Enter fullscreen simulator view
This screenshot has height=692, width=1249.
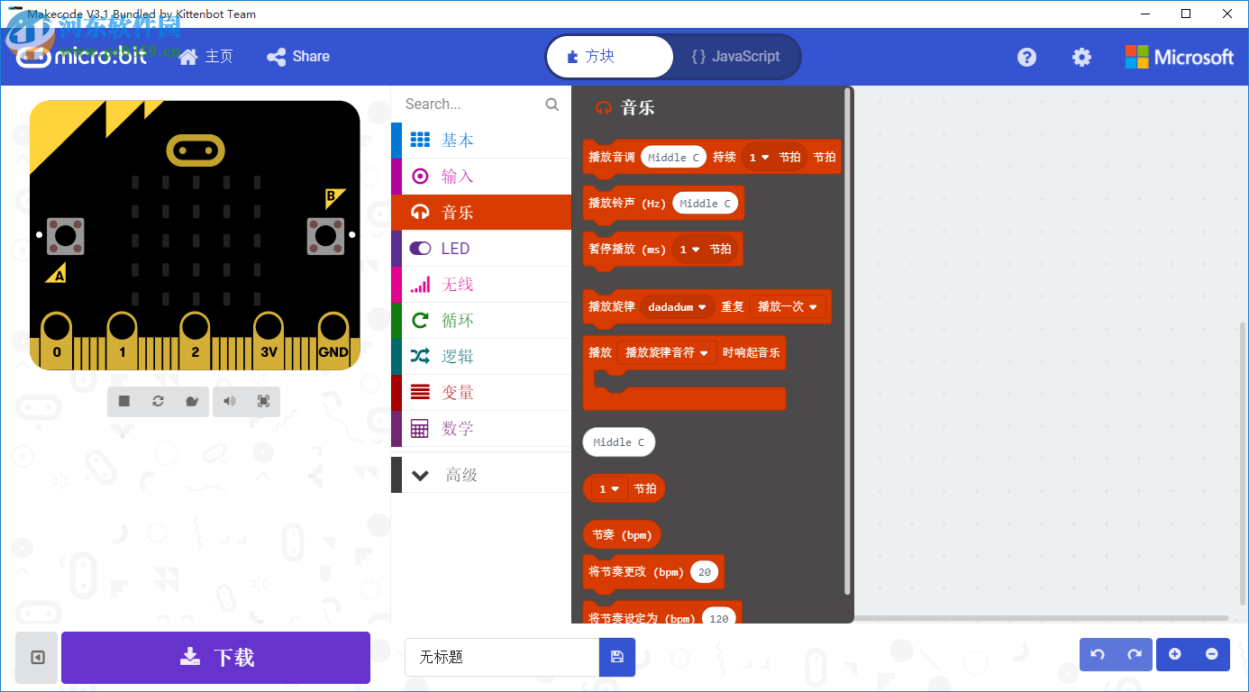262,401
